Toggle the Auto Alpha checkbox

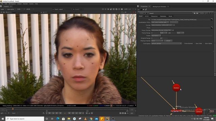[204, 43]
